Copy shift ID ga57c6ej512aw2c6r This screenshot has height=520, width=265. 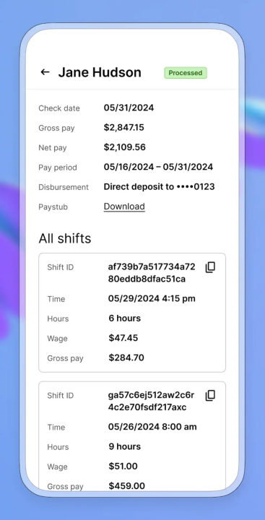(x=210, y=395)
